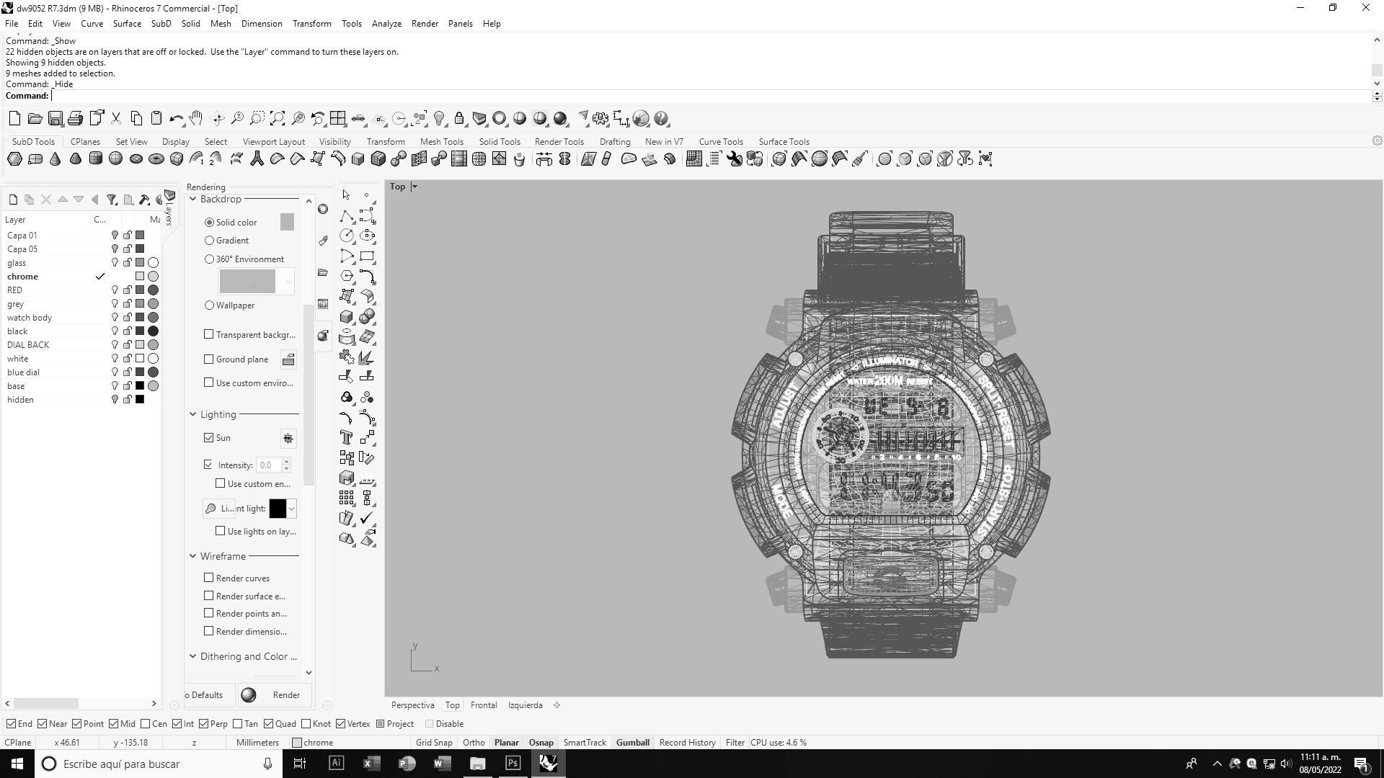This screenshot has height=778, width=1384.
Task: Select the pointer arrow tool in sidebar
Action: 347,195
